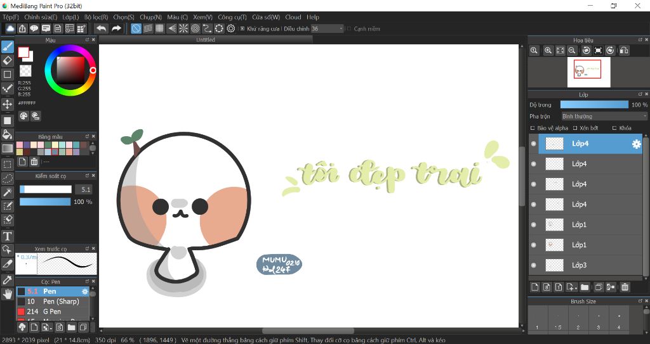
Task: Pick color on the hue wheel
Action: tap(70, 70)
